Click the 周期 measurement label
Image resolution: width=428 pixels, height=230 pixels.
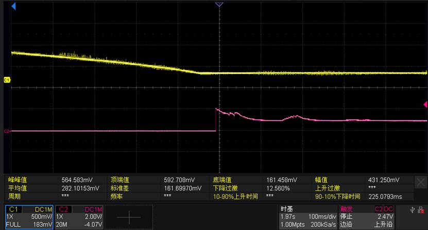pyautogui.click(x=14, y=197)
